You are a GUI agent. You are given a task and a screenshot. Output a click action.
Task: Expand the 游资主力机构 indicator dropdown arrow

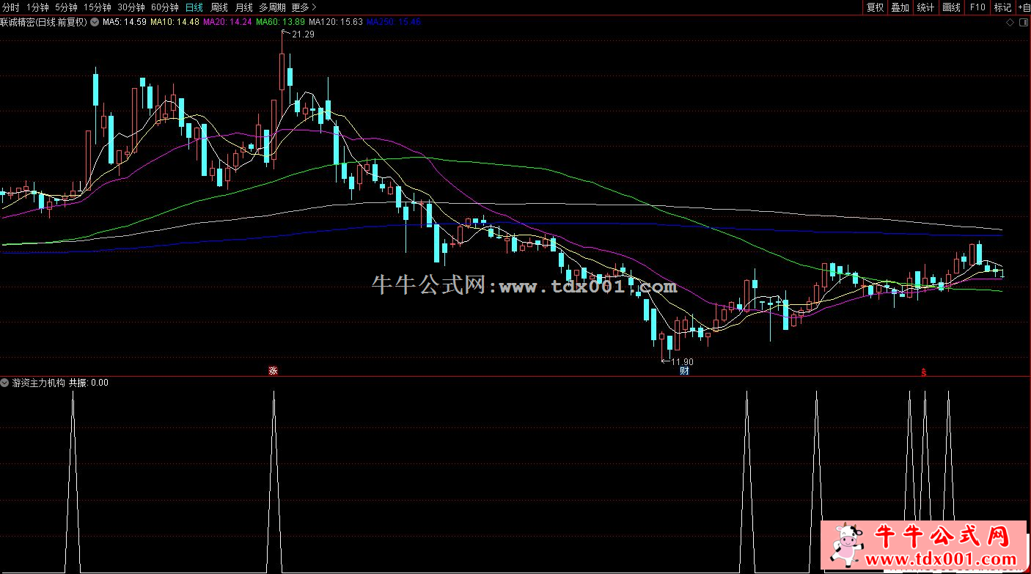click(5, 383)
